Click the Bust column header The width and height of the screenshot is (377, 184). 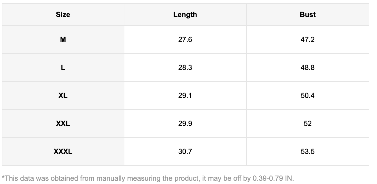tap(308, 15)
